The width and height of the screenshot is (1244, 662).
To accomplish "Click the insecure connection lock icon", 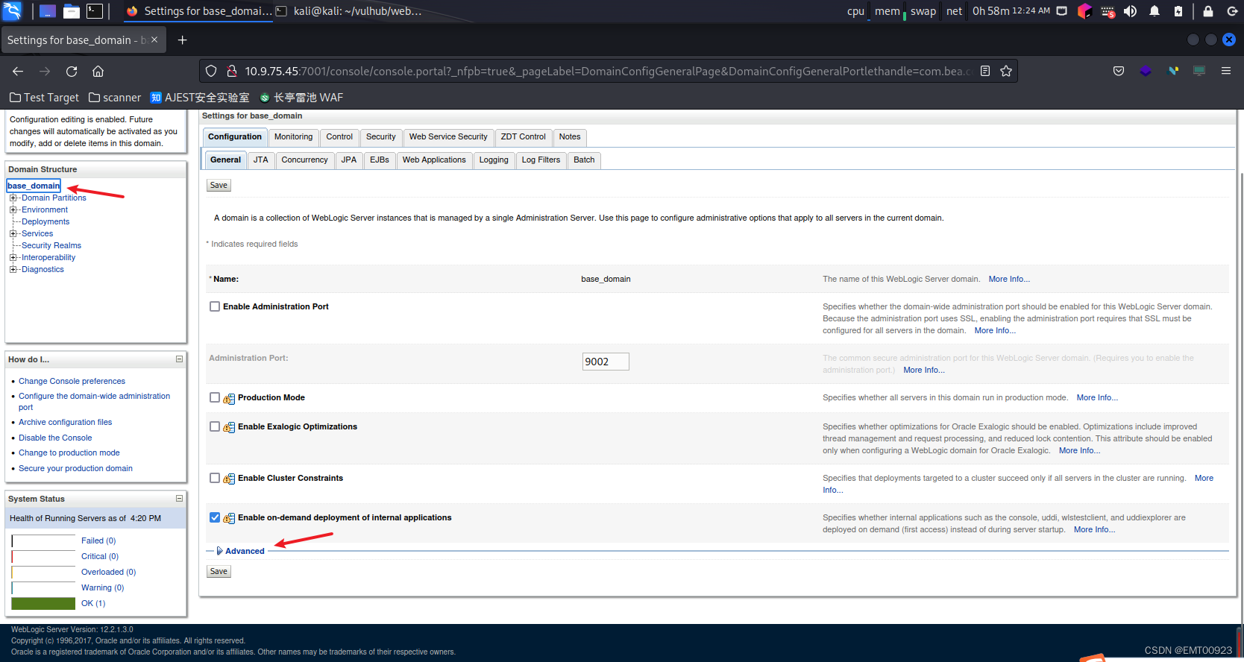I will click(232, 71).
